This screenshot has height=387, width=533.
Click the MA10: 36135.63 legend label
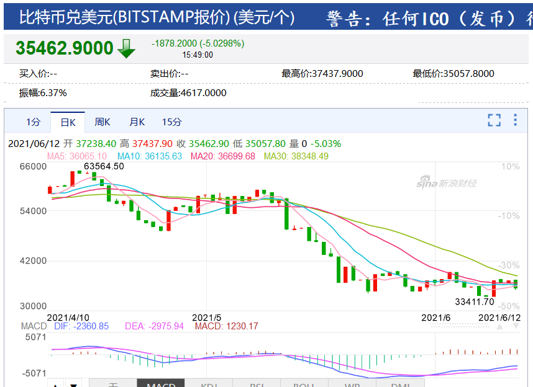point(150,156)
